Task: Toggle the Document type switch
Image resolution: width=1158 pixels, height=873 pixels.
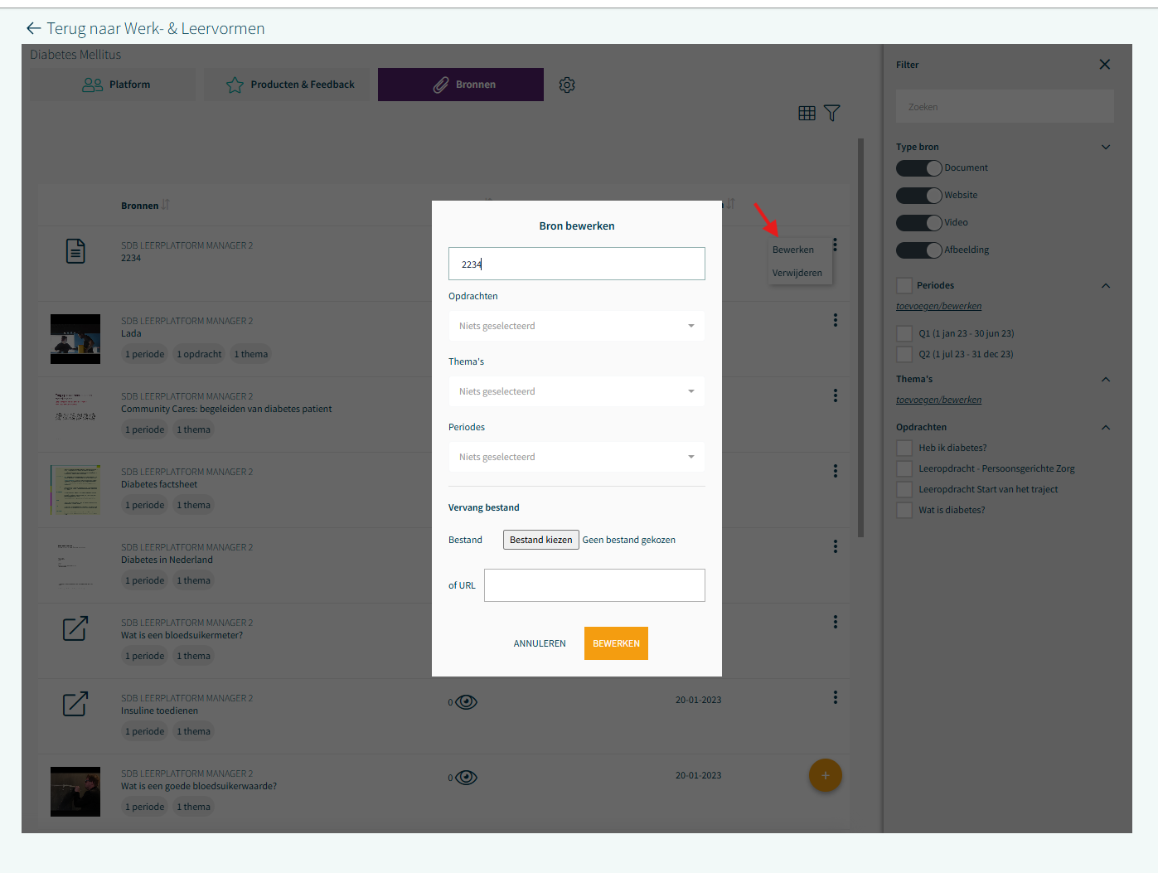Action: (x=918, y=168)
